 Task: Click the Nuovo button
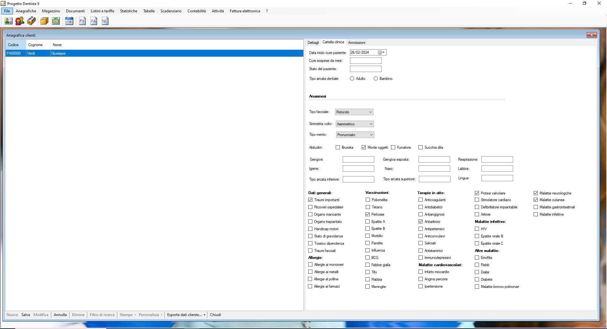[x=12, y=315]
